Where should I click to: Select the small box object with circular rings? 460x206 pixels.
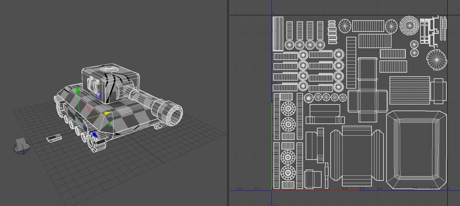pos(22,146)
